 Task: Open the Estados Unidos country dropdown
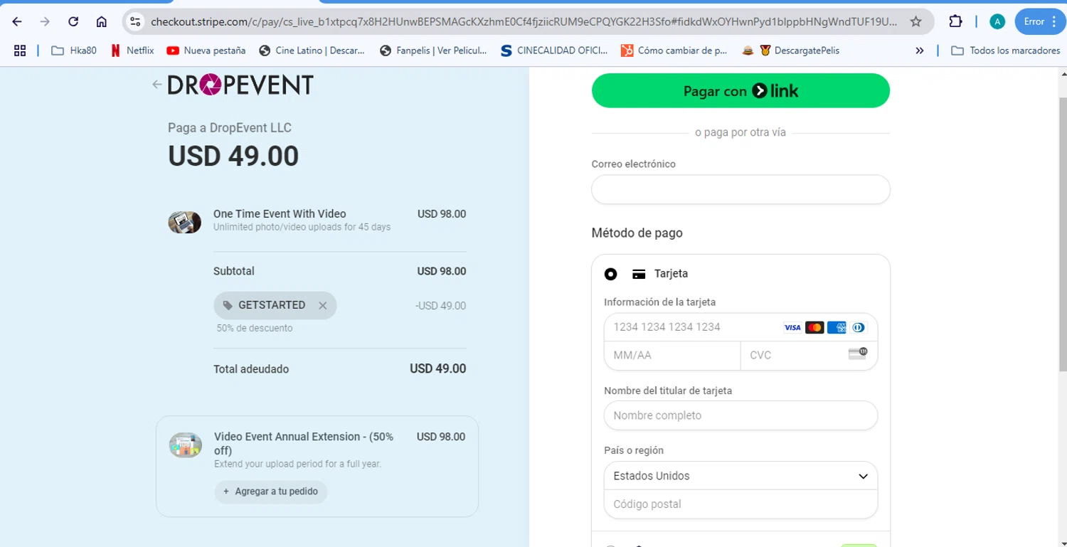[x=740, y=476]
